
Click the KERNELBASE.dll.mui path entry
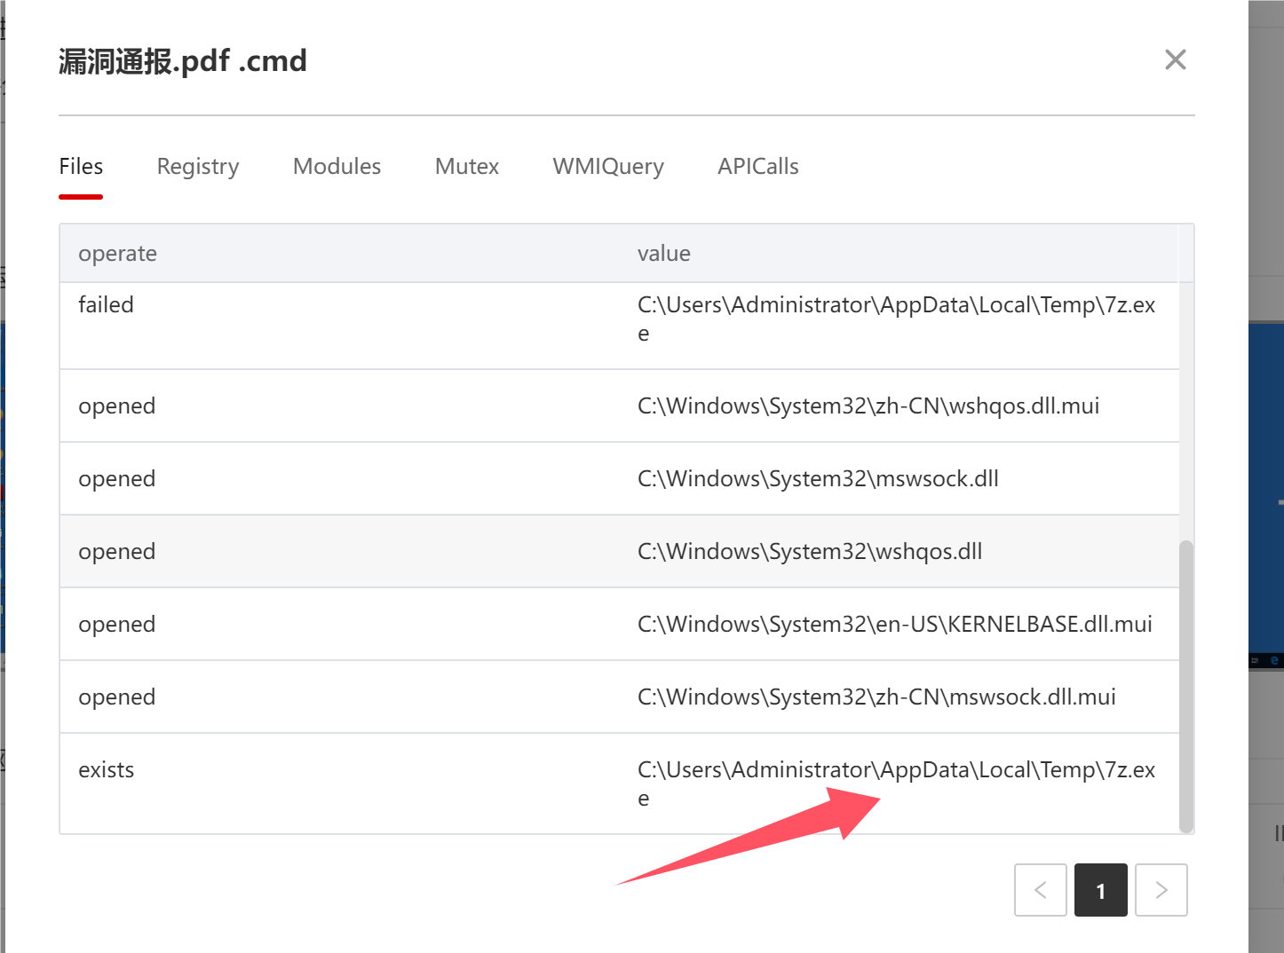[x=894, y=625]
